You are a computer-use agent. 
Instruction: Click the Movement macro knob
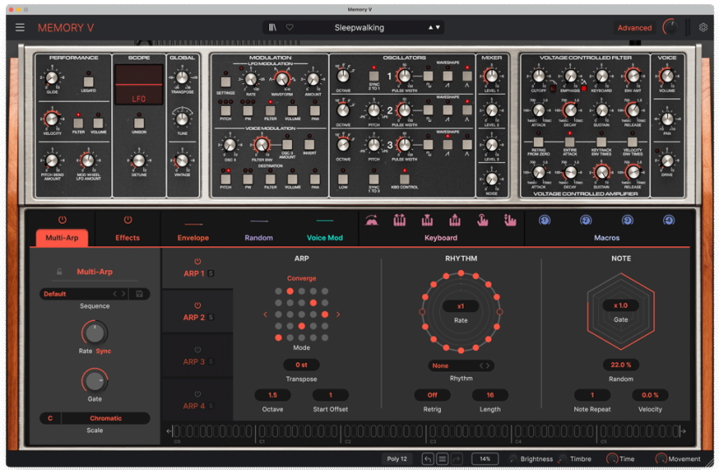click(x=661, y=459)
